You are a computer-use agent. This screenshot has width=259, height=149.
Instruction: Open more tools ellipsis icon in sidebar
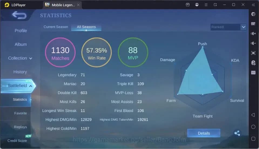253,72
